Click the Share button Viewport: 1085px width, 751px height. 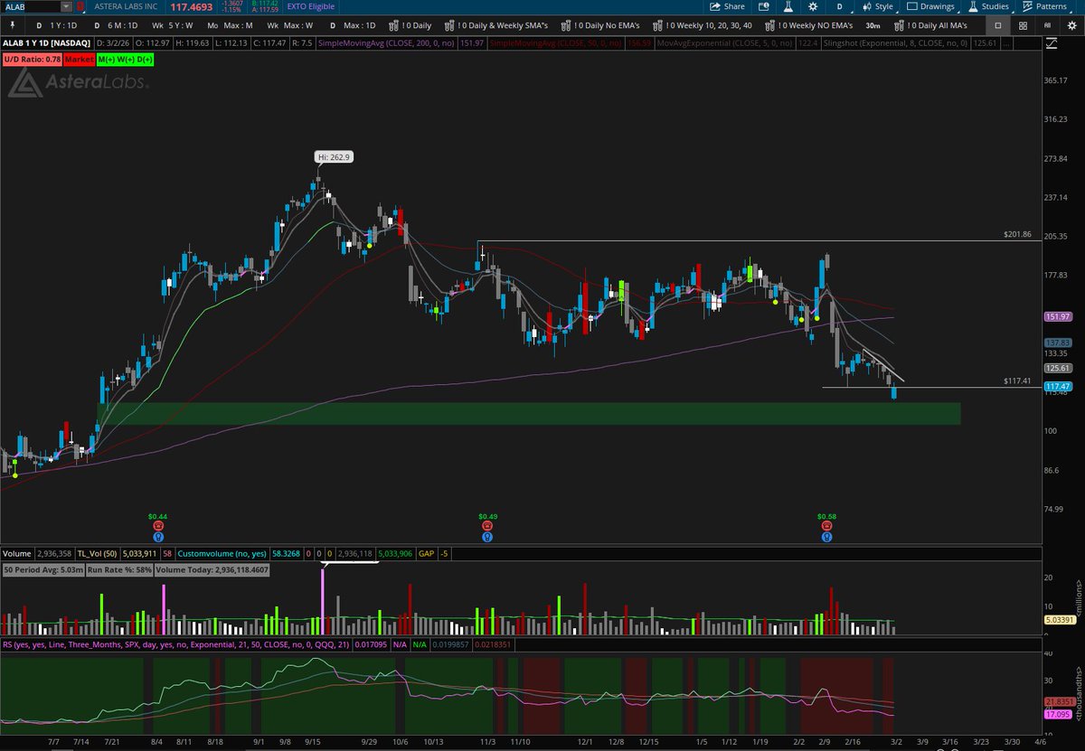pos(728,6)
